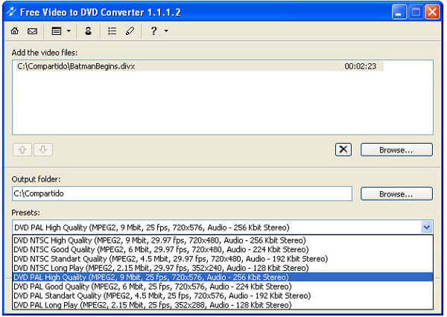Click the application icon in title bar
Viewport: 447px width, 317px height.
(x=11, y=12)
